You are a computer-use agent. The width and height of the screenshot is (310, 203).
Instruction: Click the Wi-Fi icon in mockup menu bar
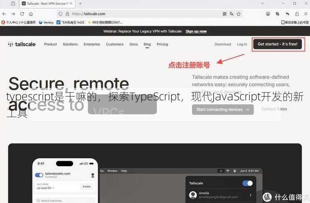(x=228, y=171)
